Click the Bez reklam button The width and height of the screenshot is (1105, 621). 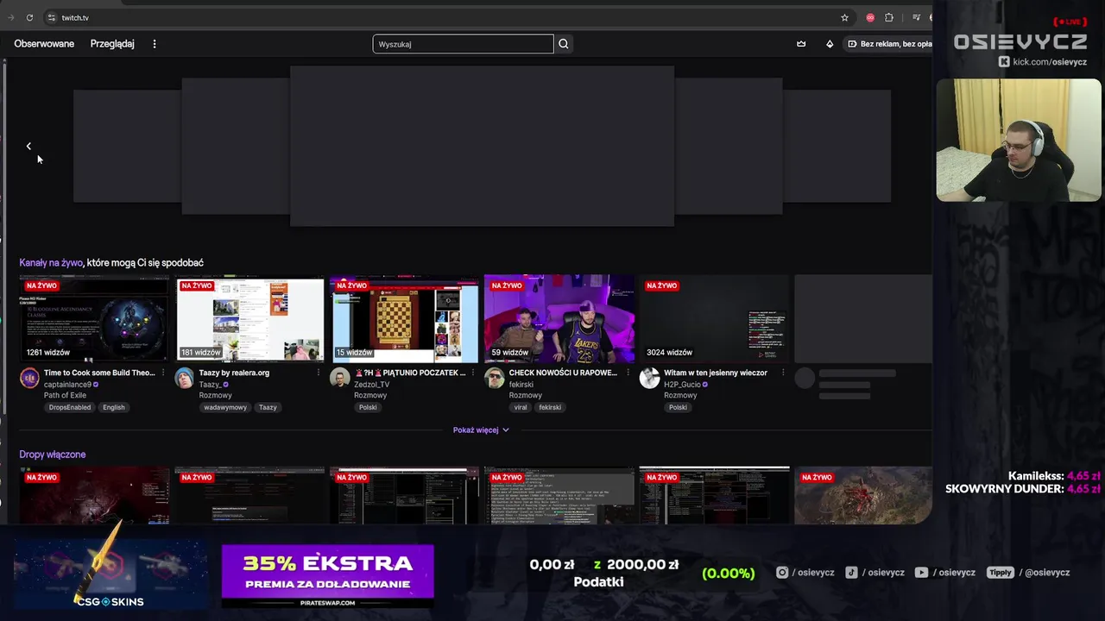(x=888, y=44)
